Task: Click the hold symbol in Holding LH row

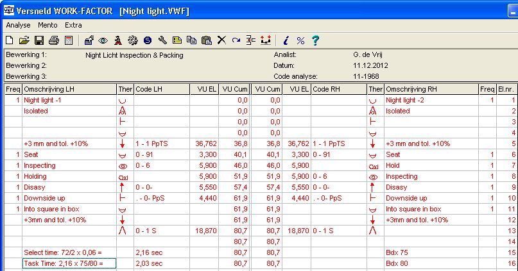Action: point(123,177)
